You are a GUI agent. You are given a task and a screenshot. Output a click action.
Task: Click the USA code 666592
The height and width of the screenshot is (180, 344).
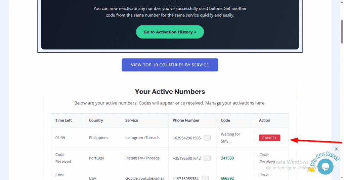pos(227,178)
